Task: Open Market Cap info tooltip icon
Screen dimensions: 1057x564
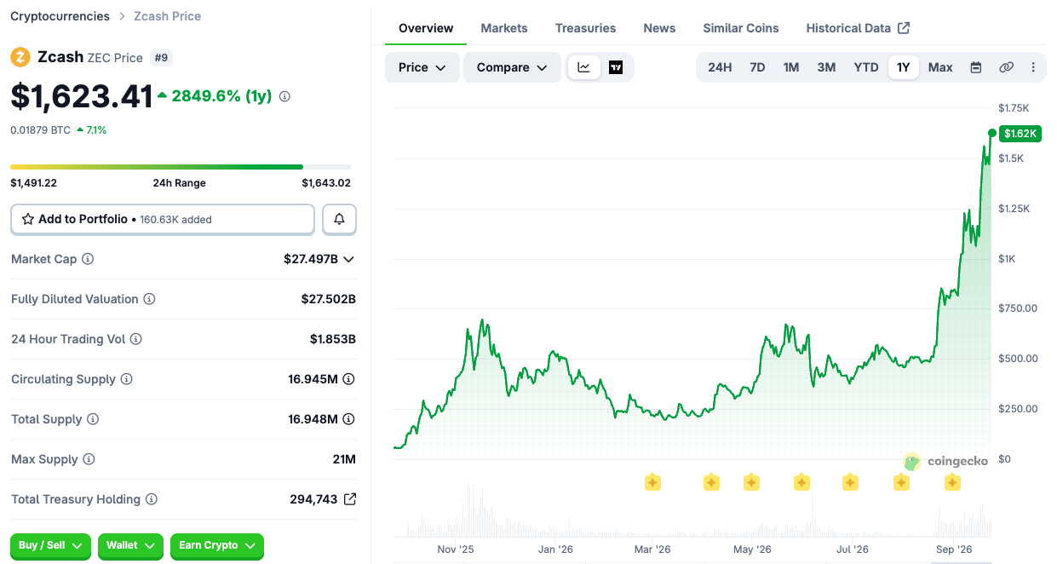Action: point(88,259)
